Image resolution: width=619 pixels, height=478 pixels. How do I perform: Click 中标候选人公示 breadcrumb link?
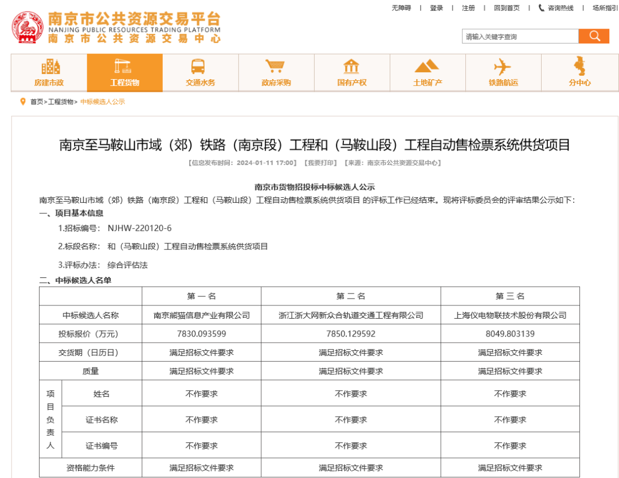pyautogui.click(x=103, y=102)
